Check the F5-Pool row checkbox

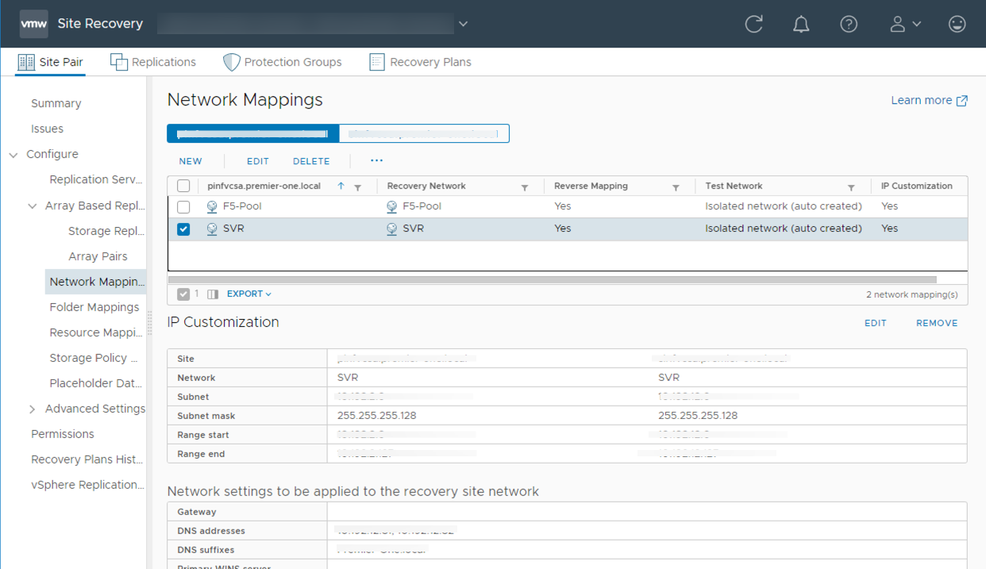point(183,206)
